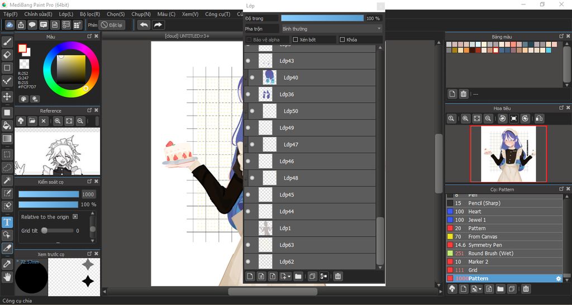The height and width of the screenshot is (305, 572).
Task: Enable the Xén bớt checkbox
Action: point(295,40)
